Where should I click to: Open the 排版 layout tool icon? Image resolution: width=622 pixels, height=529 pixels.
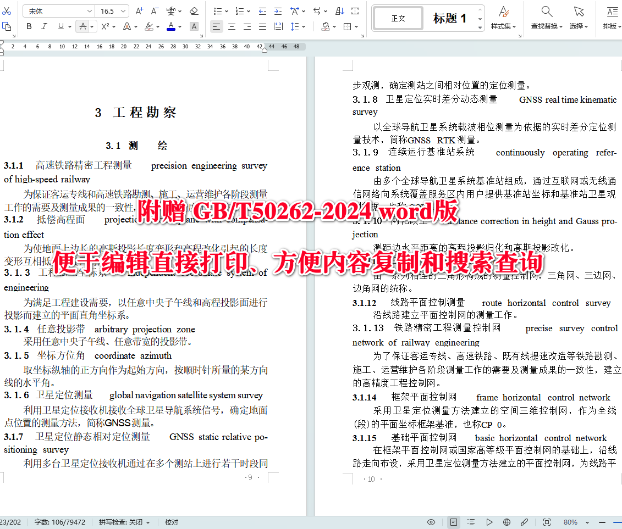[x=612, y=18]
